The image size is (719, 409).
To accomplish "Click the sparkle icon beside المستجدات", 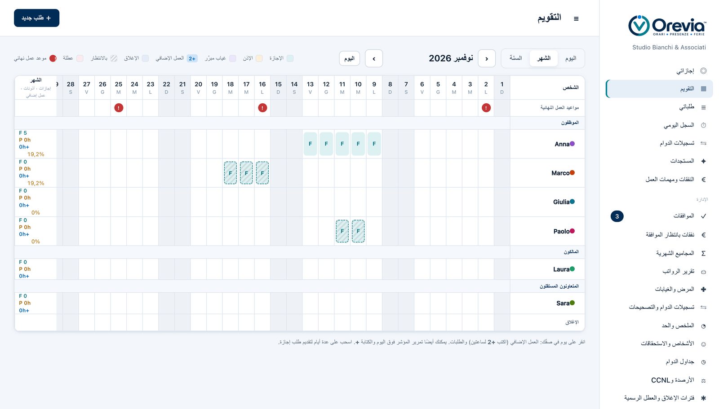I will point(703,161).
